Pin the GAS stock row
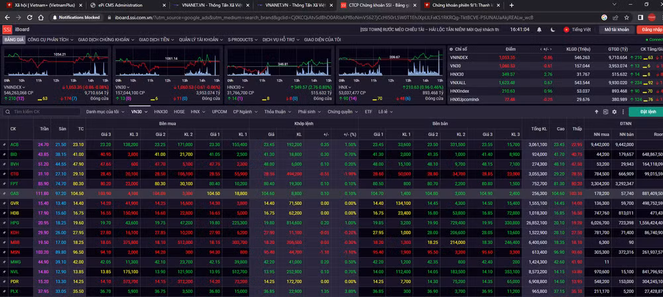 click(x=5, y=194)
